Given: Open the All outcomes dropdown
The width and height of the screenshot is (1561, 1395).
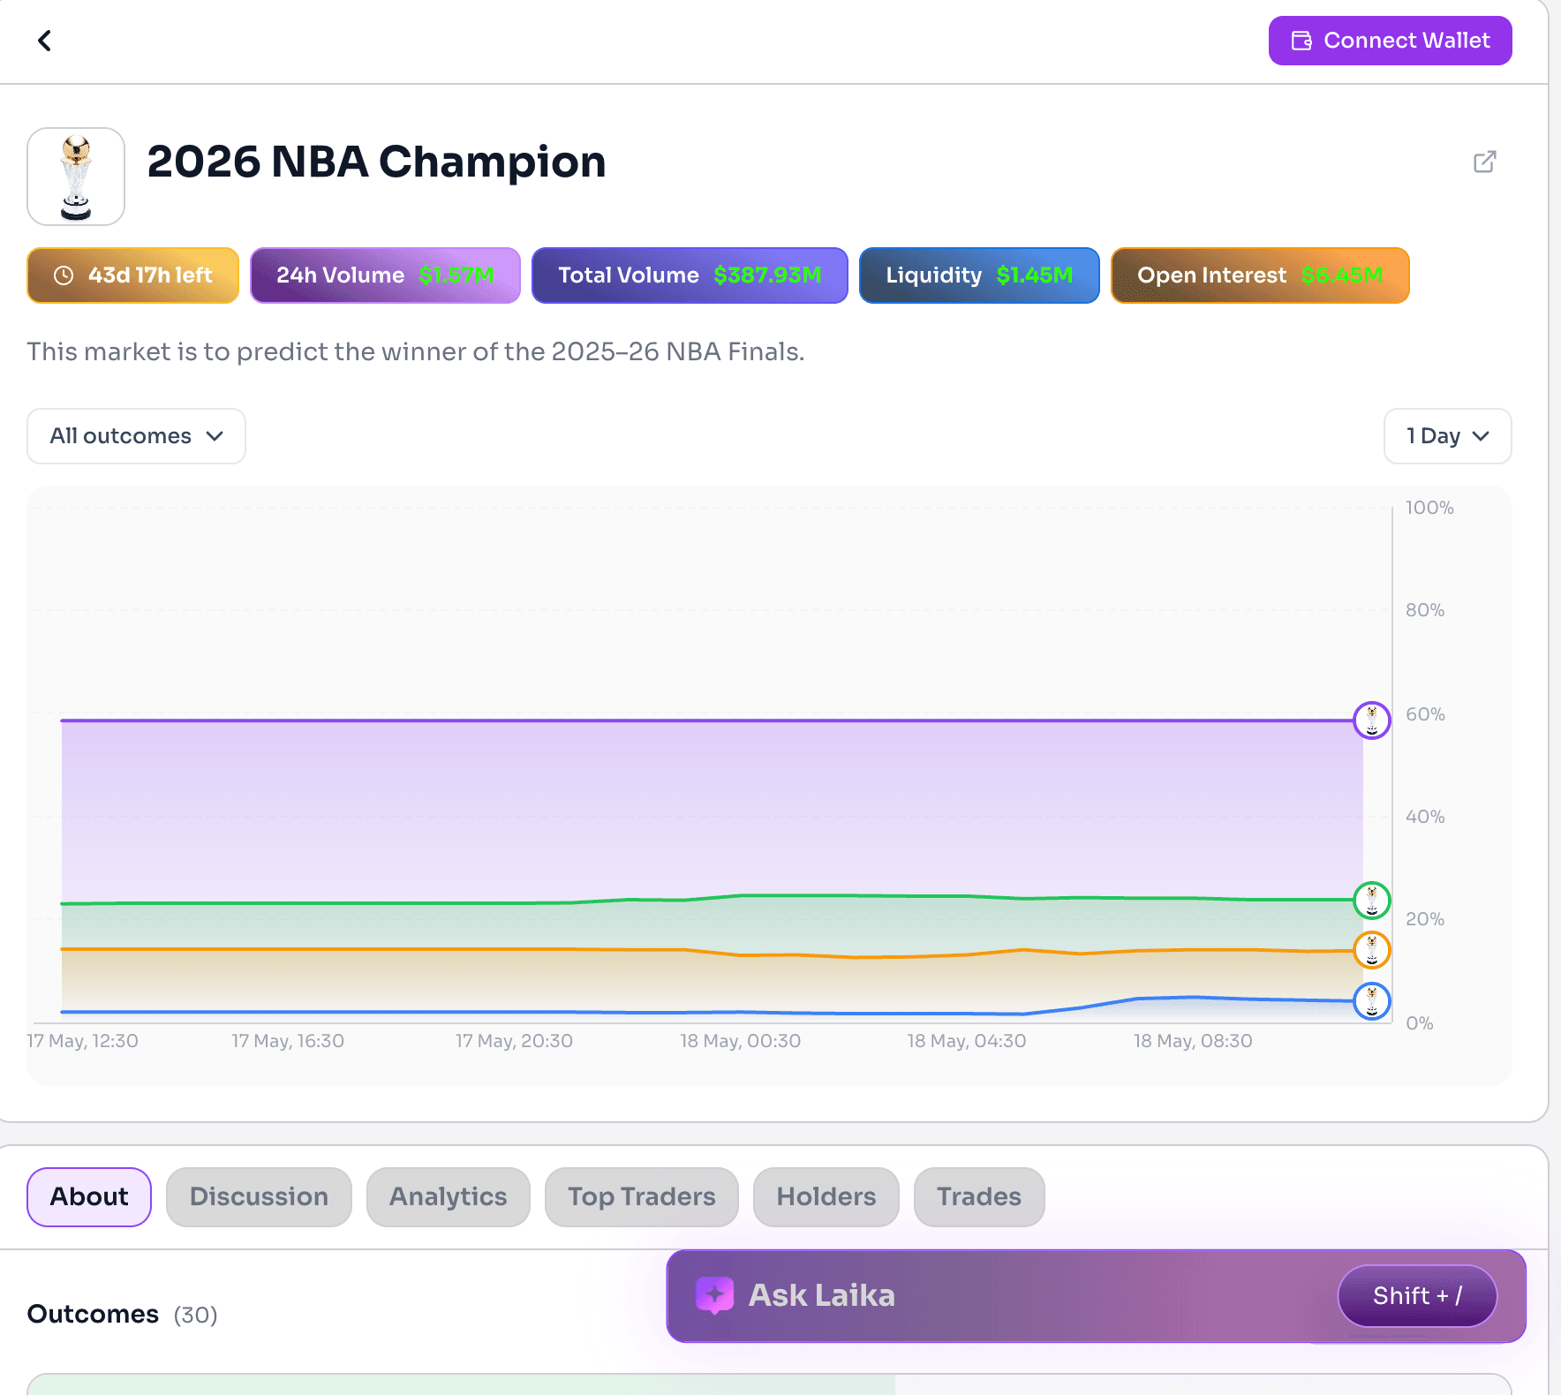Looking at the screenshot, I should click(x=136, y=436).
